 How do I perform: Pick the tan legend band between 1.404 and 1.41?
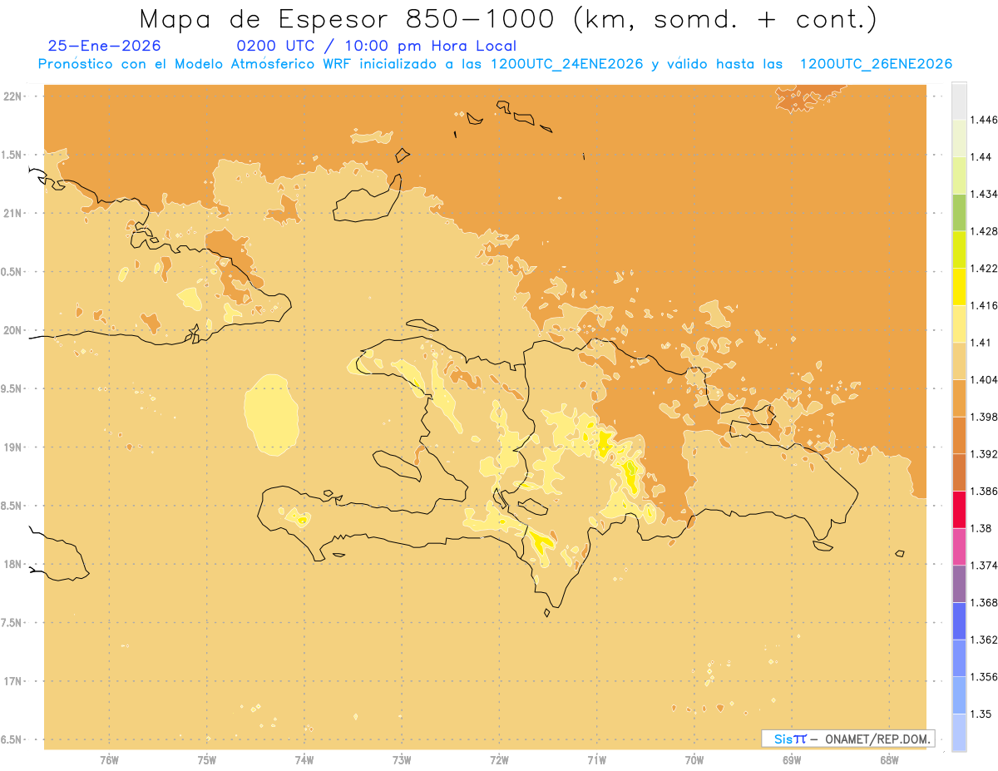pos(959,361)
